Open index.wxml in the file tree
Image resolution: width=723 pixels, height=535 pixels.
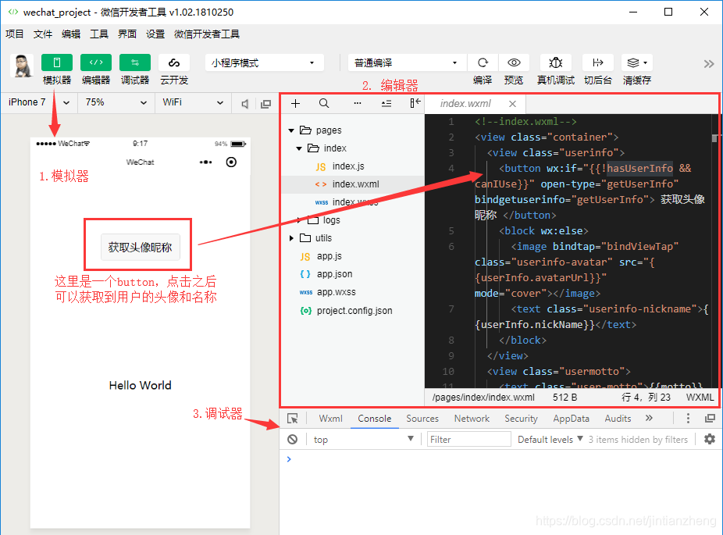[x=353, y=184]
